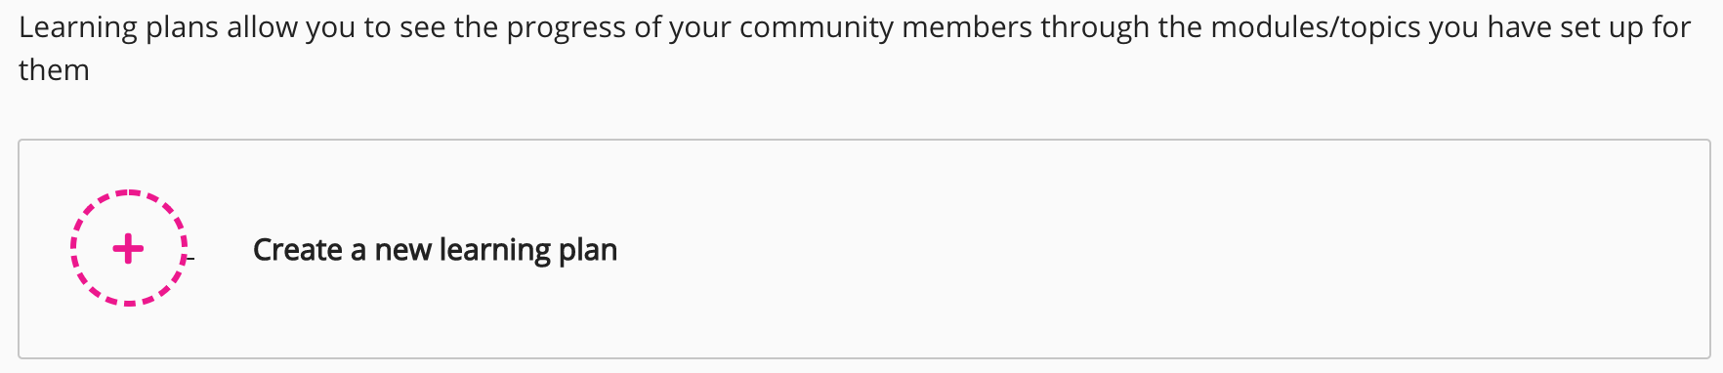Click the pink plus icon
Screen dimensions: 1723x373
(128, 249)
